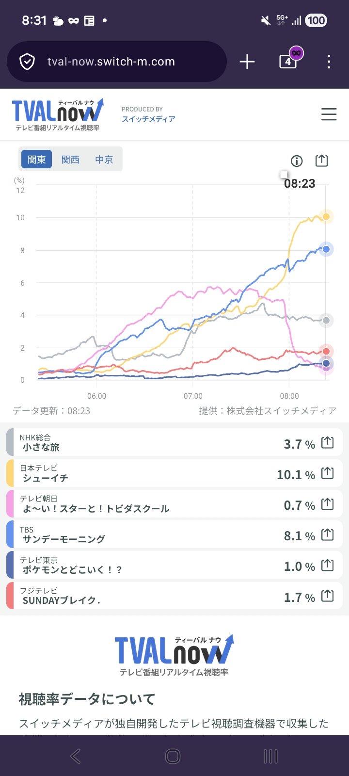Open browser three-dot overflow menu
Viewport: 349px width, 776px height.
click(329, 62)
